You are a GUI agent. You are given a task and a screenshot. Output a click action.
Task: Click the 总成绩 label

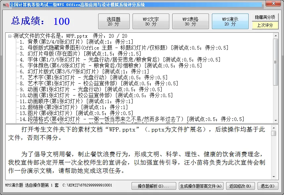(28, 21)
